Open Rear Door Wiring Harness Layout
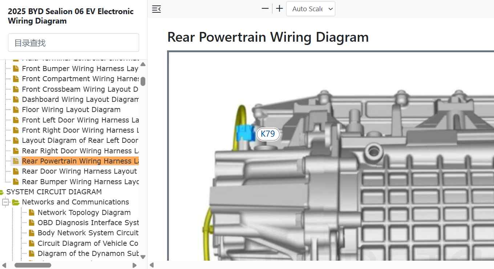The height and width of the screenshot is (269, 494). coord(80,171)
